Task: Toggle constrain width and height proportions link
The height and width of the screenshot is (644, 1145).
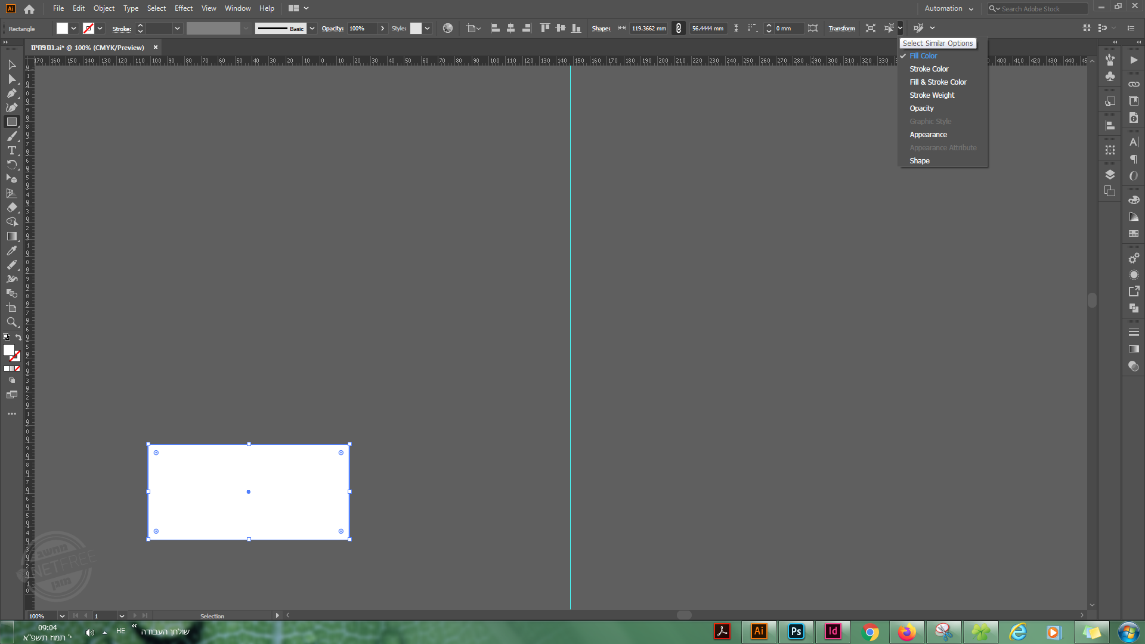Action: click(678, 28)
